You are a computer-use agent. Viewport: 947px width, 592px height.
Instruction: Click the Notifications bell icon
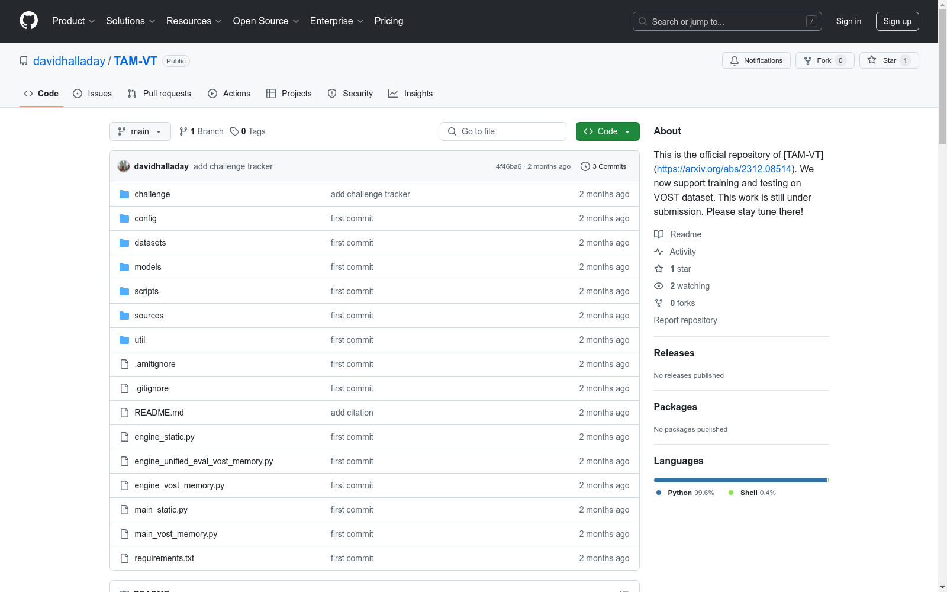point(735,60)
